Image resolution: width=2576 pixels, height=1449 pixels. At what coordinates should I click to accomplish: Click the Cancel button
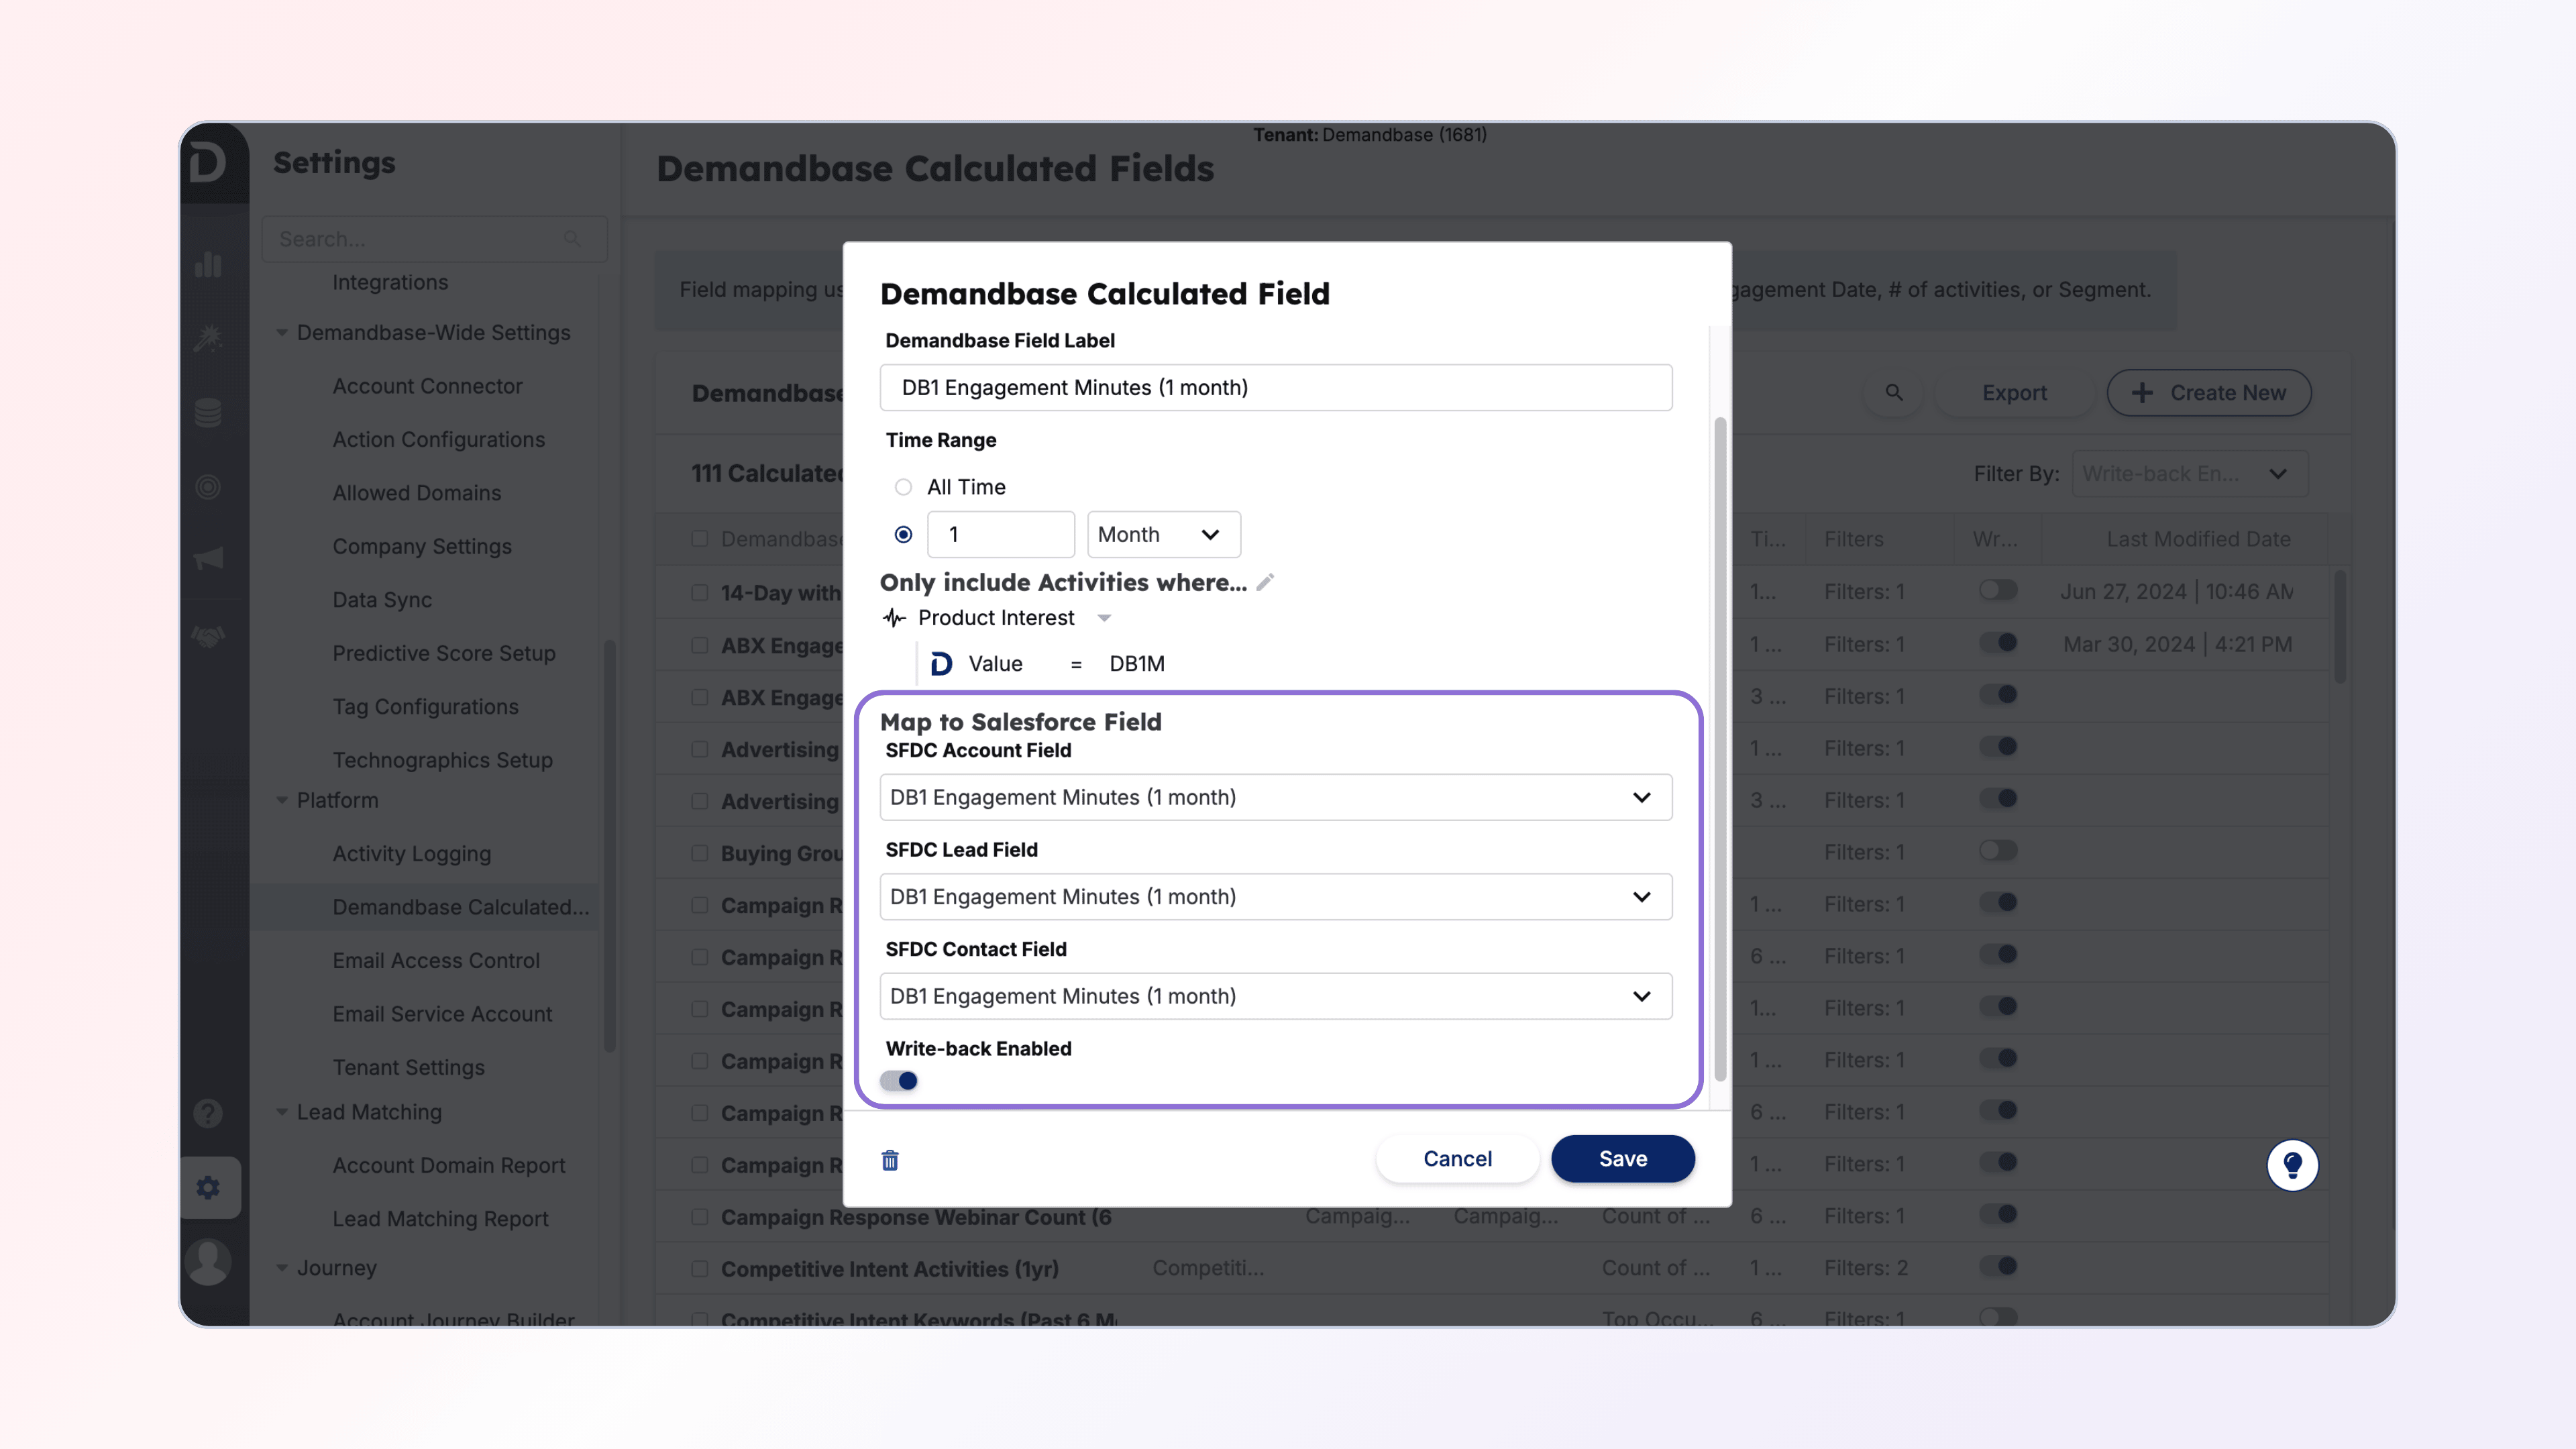point(1457,1159)
